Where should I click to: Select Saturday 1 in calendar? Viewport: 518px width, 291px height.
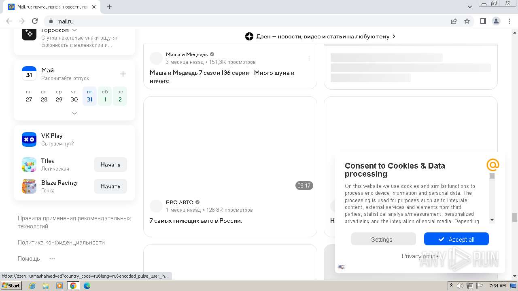[x=105, y=96]
